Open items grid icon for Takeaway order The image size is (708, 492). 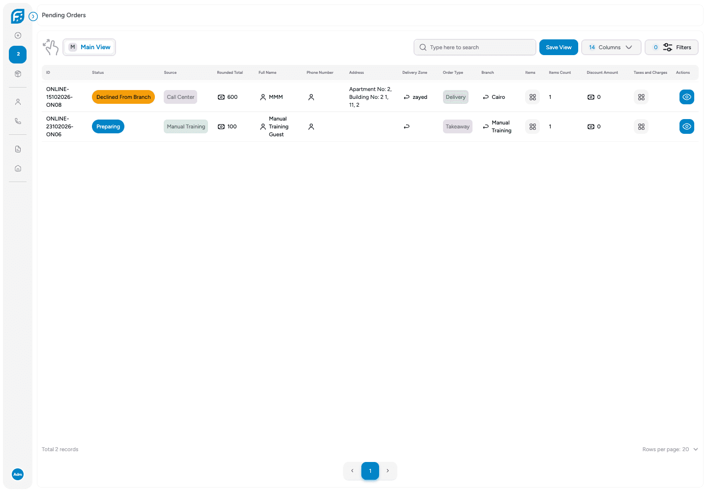click(532, 126)
